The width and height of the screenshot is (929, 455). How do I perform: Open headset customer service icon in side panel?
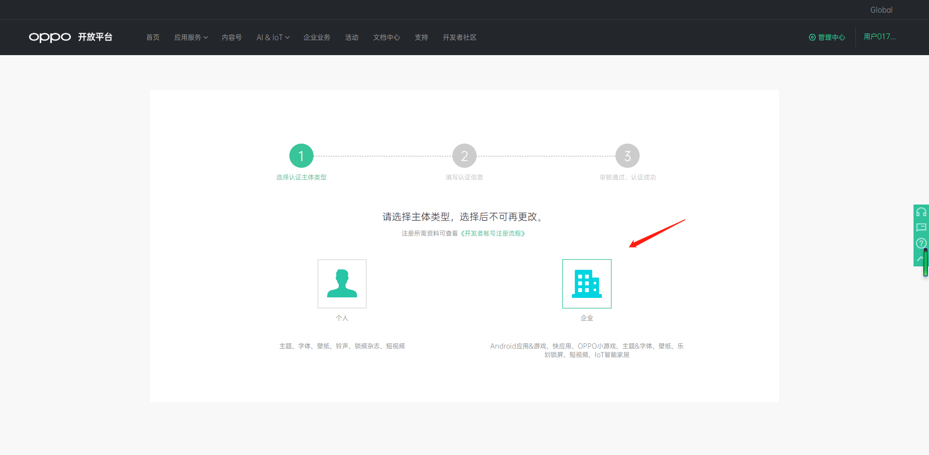click(921, 212)
